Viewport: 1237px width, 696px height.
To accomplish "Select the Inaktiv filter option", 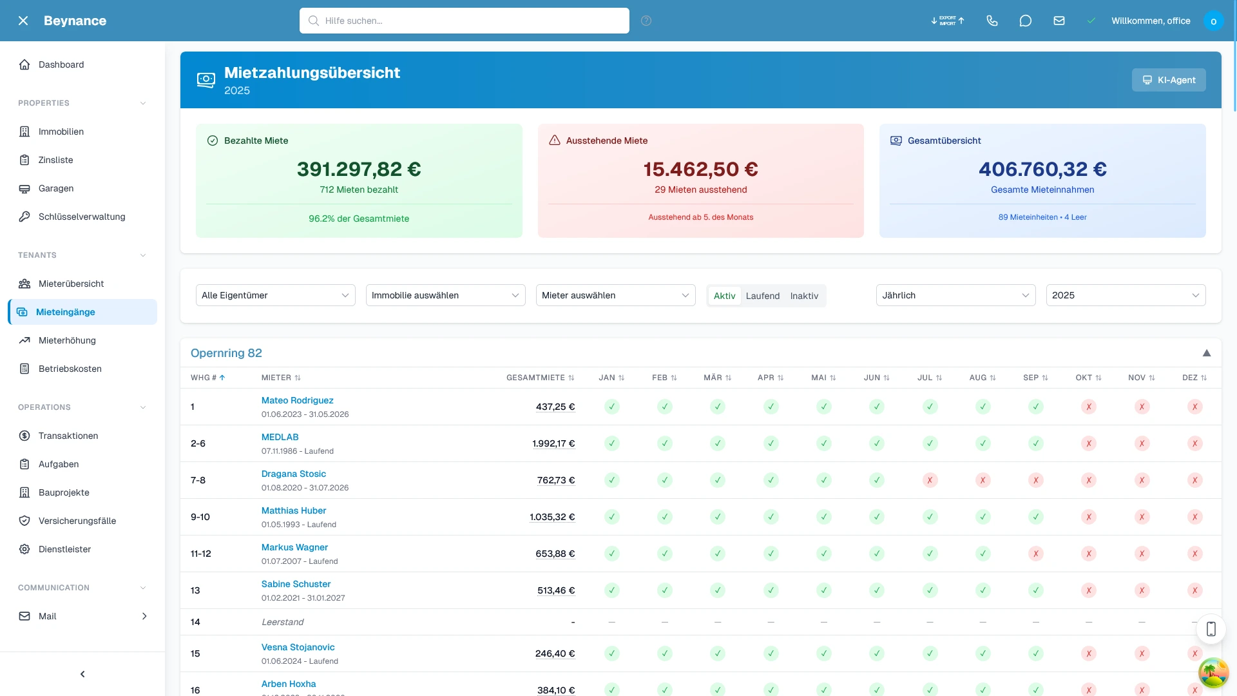I will 804,296.
